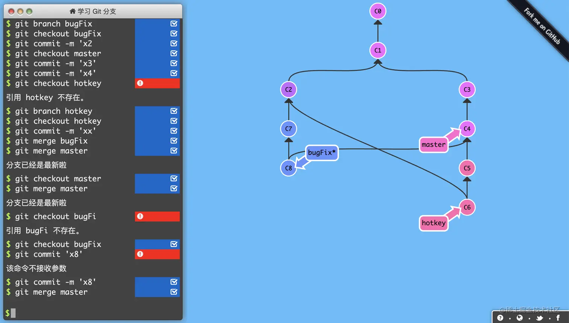Open the Facebook icon

(558, 318)
